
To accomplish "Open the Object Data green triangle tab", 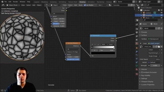I will pos(137,66).
